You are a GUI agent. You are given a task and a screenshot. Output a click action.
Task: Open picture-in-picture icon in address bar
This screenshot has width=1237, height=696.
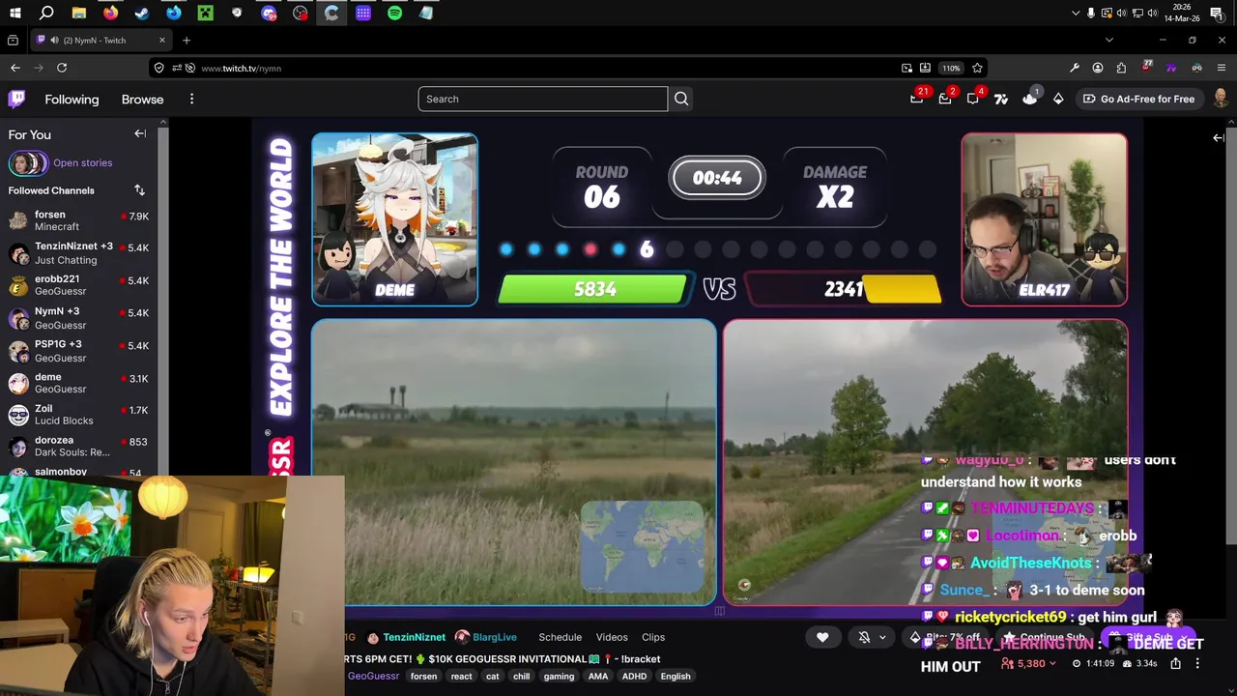906,68
